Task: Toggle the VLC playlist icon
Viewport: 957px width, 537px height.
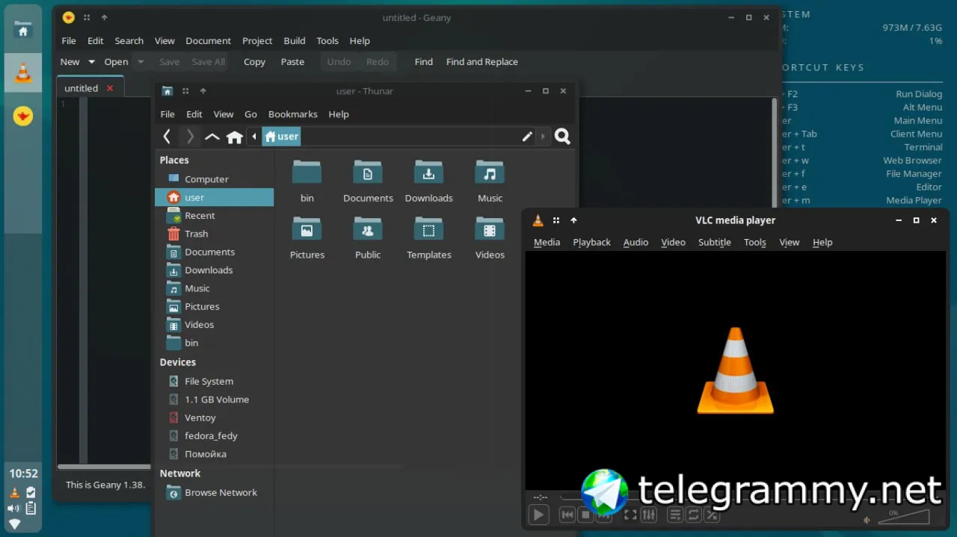Action: coord(675,515)
